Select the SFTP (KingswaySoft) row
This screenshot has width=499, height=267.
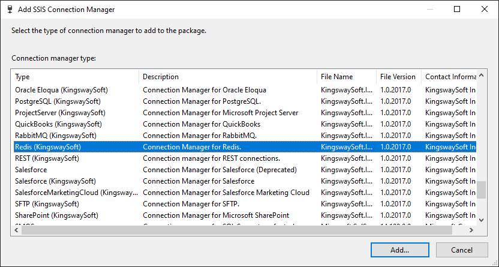pyautogui.click(x=245, y=204)
